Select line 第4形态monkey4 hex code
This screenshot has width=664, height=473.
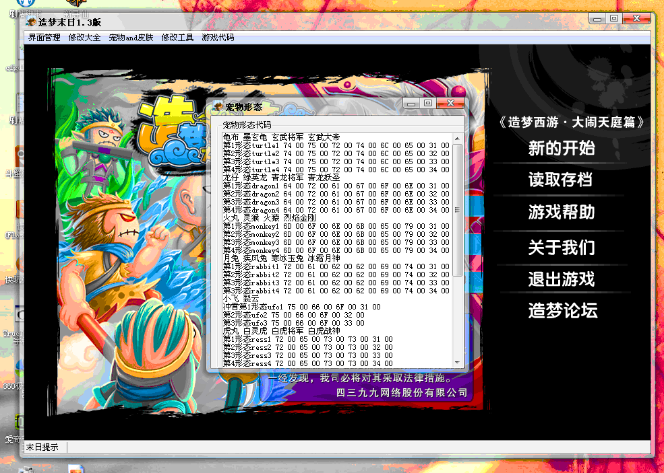click(x=336, y=250)
